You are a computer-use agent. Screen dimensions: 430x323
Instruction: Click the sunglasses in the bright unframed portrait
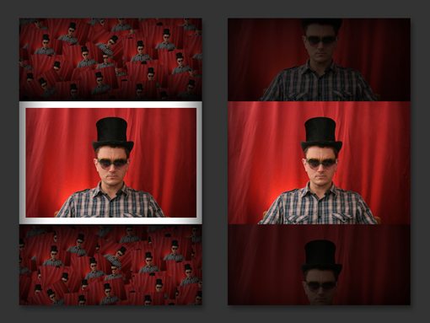click(321, 164)
